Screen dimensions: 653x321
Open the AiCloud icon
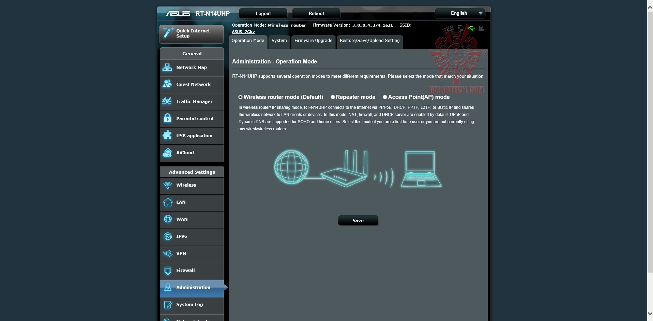click(167, 152)
